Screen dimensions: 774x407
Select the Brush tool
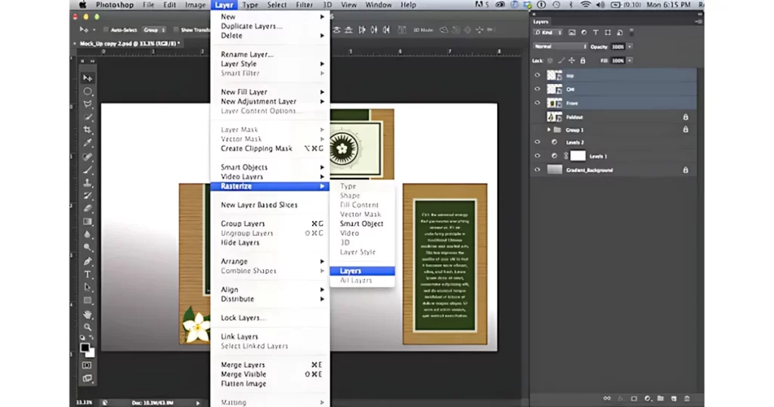[x=88, y=170]
